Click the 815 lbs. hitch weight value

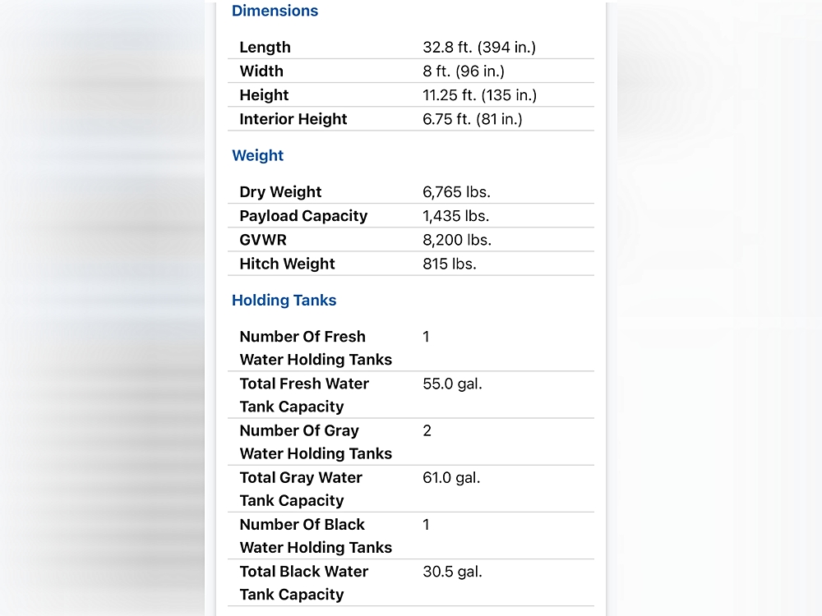449,264
